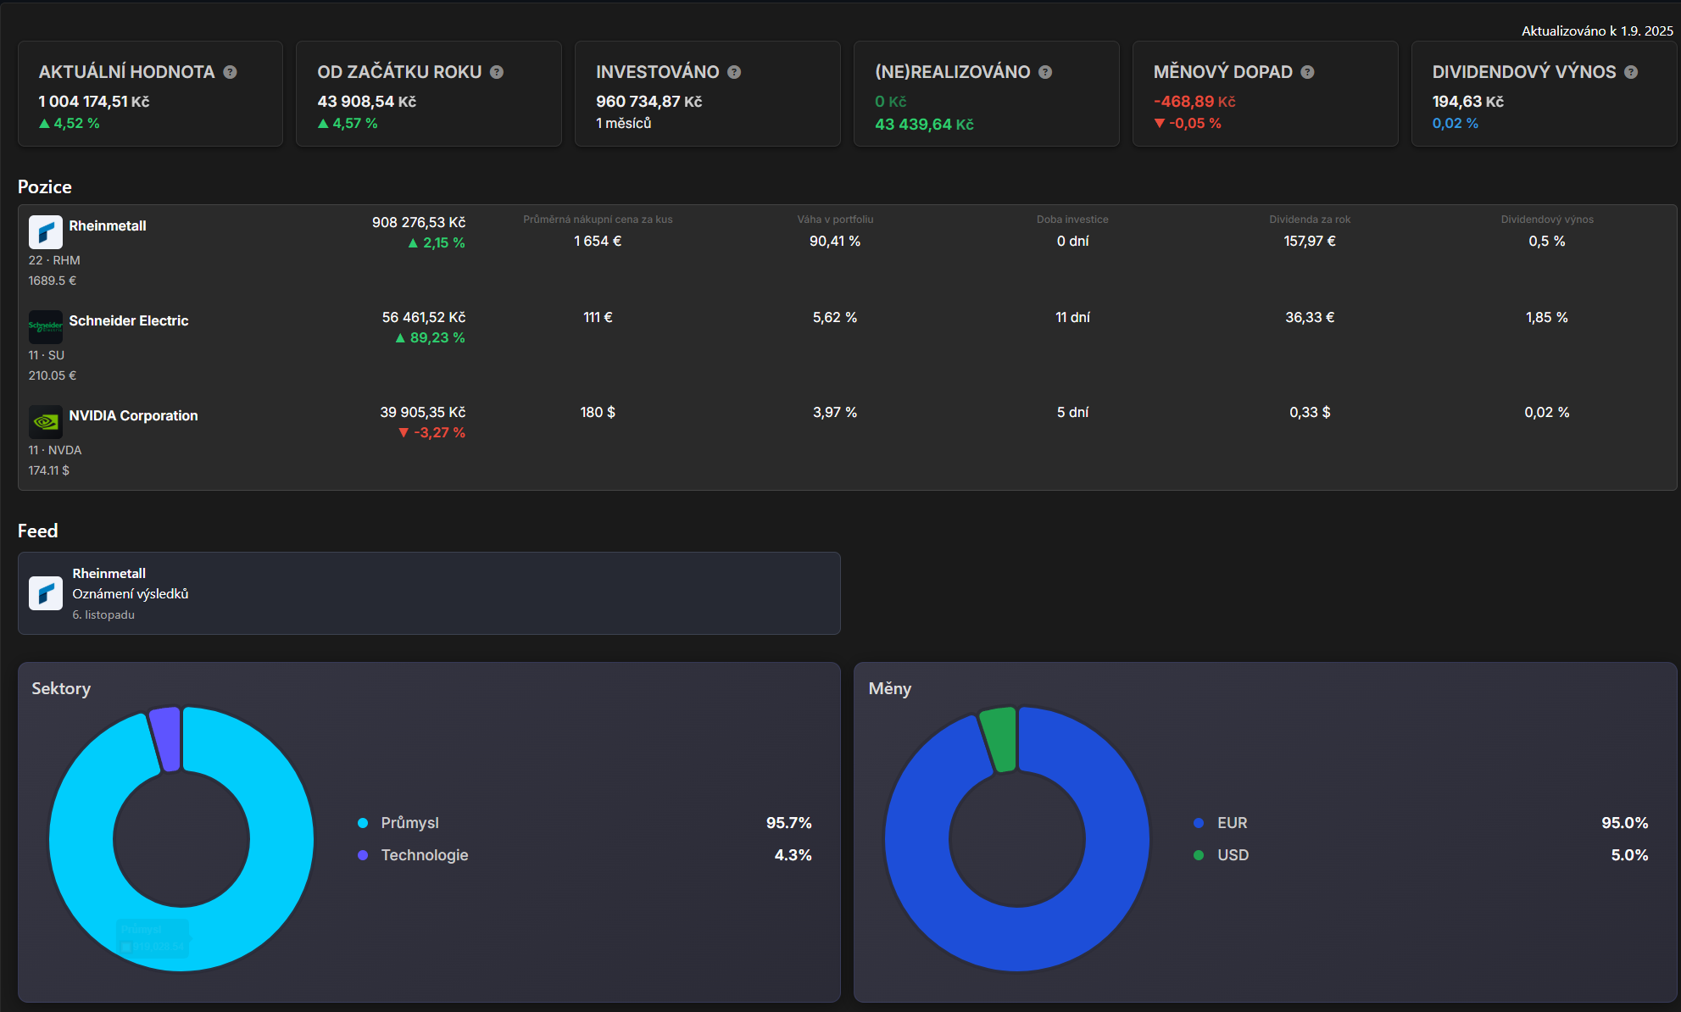This screenshot has height=1012, width=1681.
Task: Click the NVIDIA Corporation logo icon
Action: tap(46, 421)
